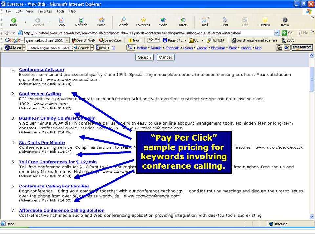Click the Google toolbar Search Web button
The width and height of the screenshot is (315, 236).
tap(83, 40)
